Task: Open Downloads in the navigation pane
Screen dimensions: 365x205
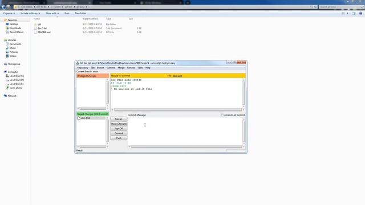Action: (15, 28)
